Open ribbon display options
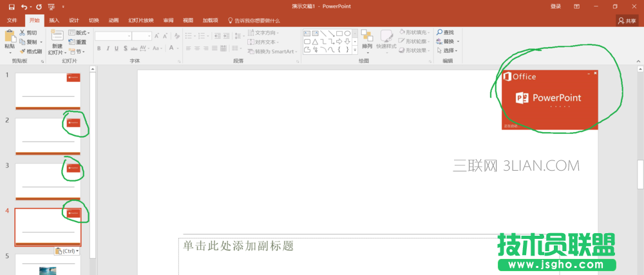644x275 pixels. 576,6
